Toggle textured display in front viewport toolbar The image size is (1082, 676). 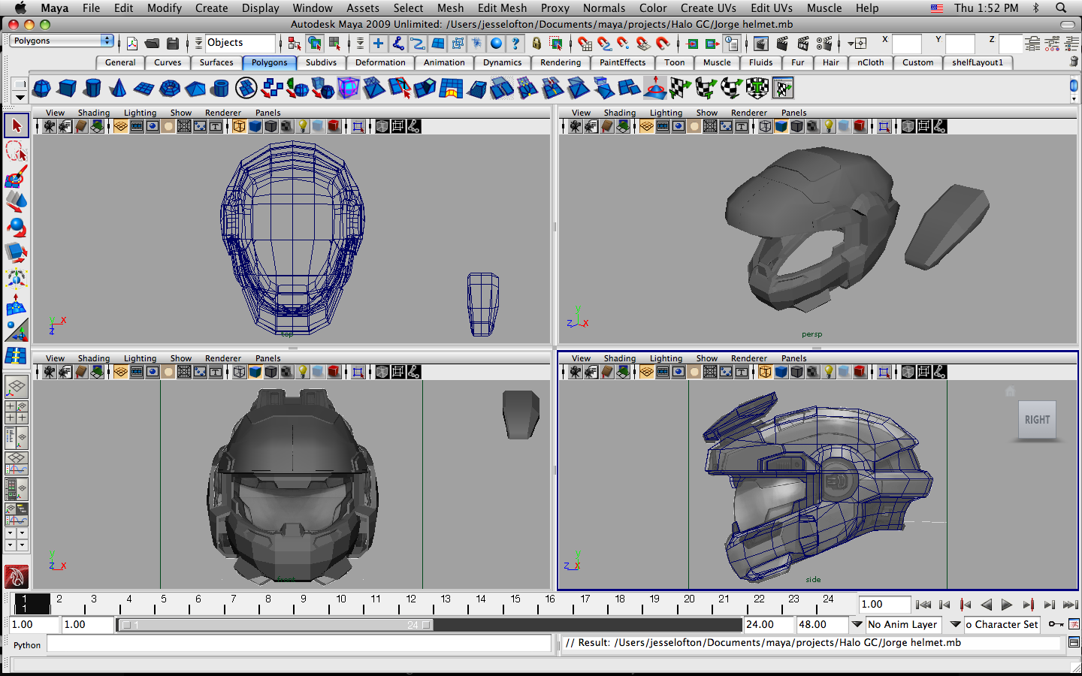286,372
